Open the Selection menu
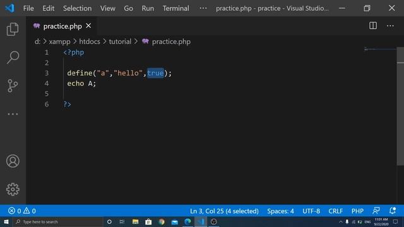The height and width of the screenshot is (227, 404). (77, 8)
